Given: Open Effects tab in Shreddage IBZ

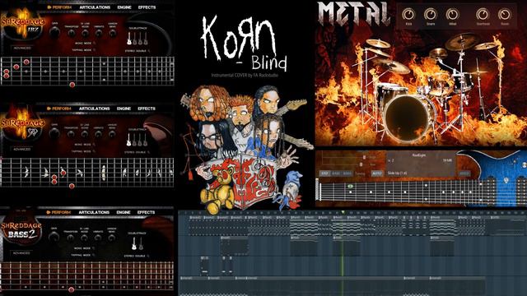Looking at the screenshot, I should tap(147, 7).
